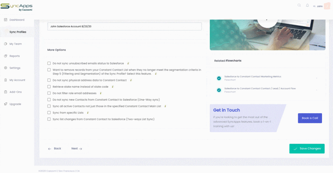Enable Sync from specific Lists checkbox
This screenshot has width=333, height=173.
pyautogui.click(x=49, y=113)
